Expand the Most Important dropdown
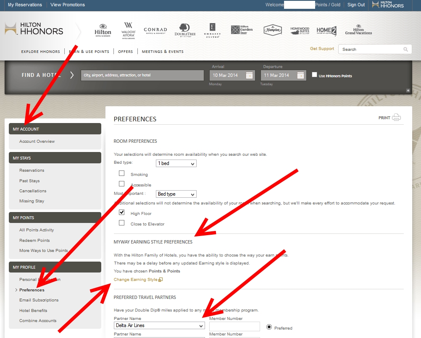The image size is (421, 338). [176, 194]
